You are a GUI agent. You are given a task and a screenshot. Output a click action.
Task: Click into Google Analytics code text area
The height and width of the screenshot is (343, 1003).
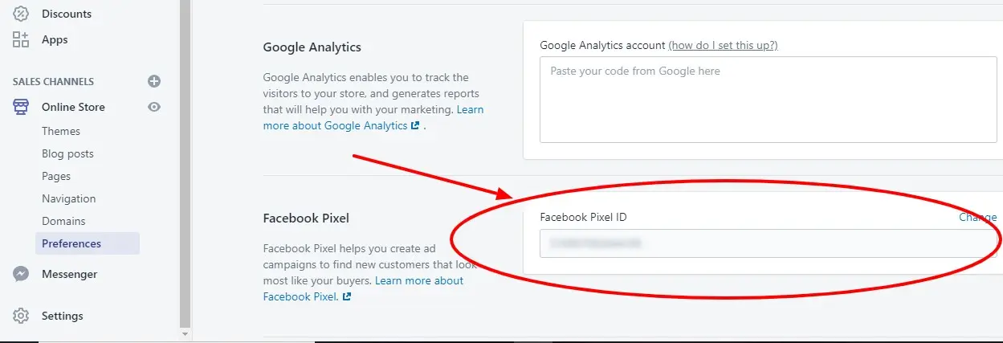[767, 99]
